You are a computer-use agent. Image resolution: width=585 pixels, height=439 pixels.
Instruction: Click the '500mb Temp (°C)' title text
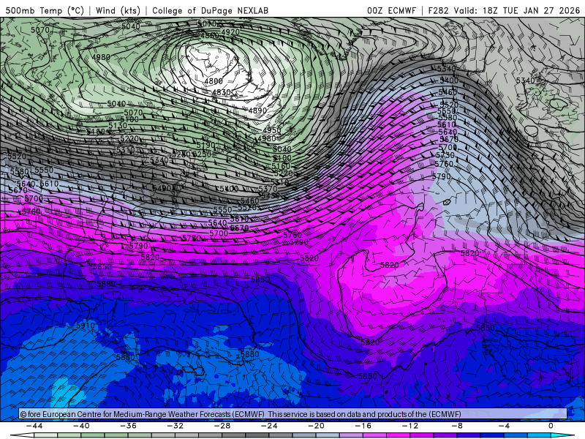pos(45,10)
